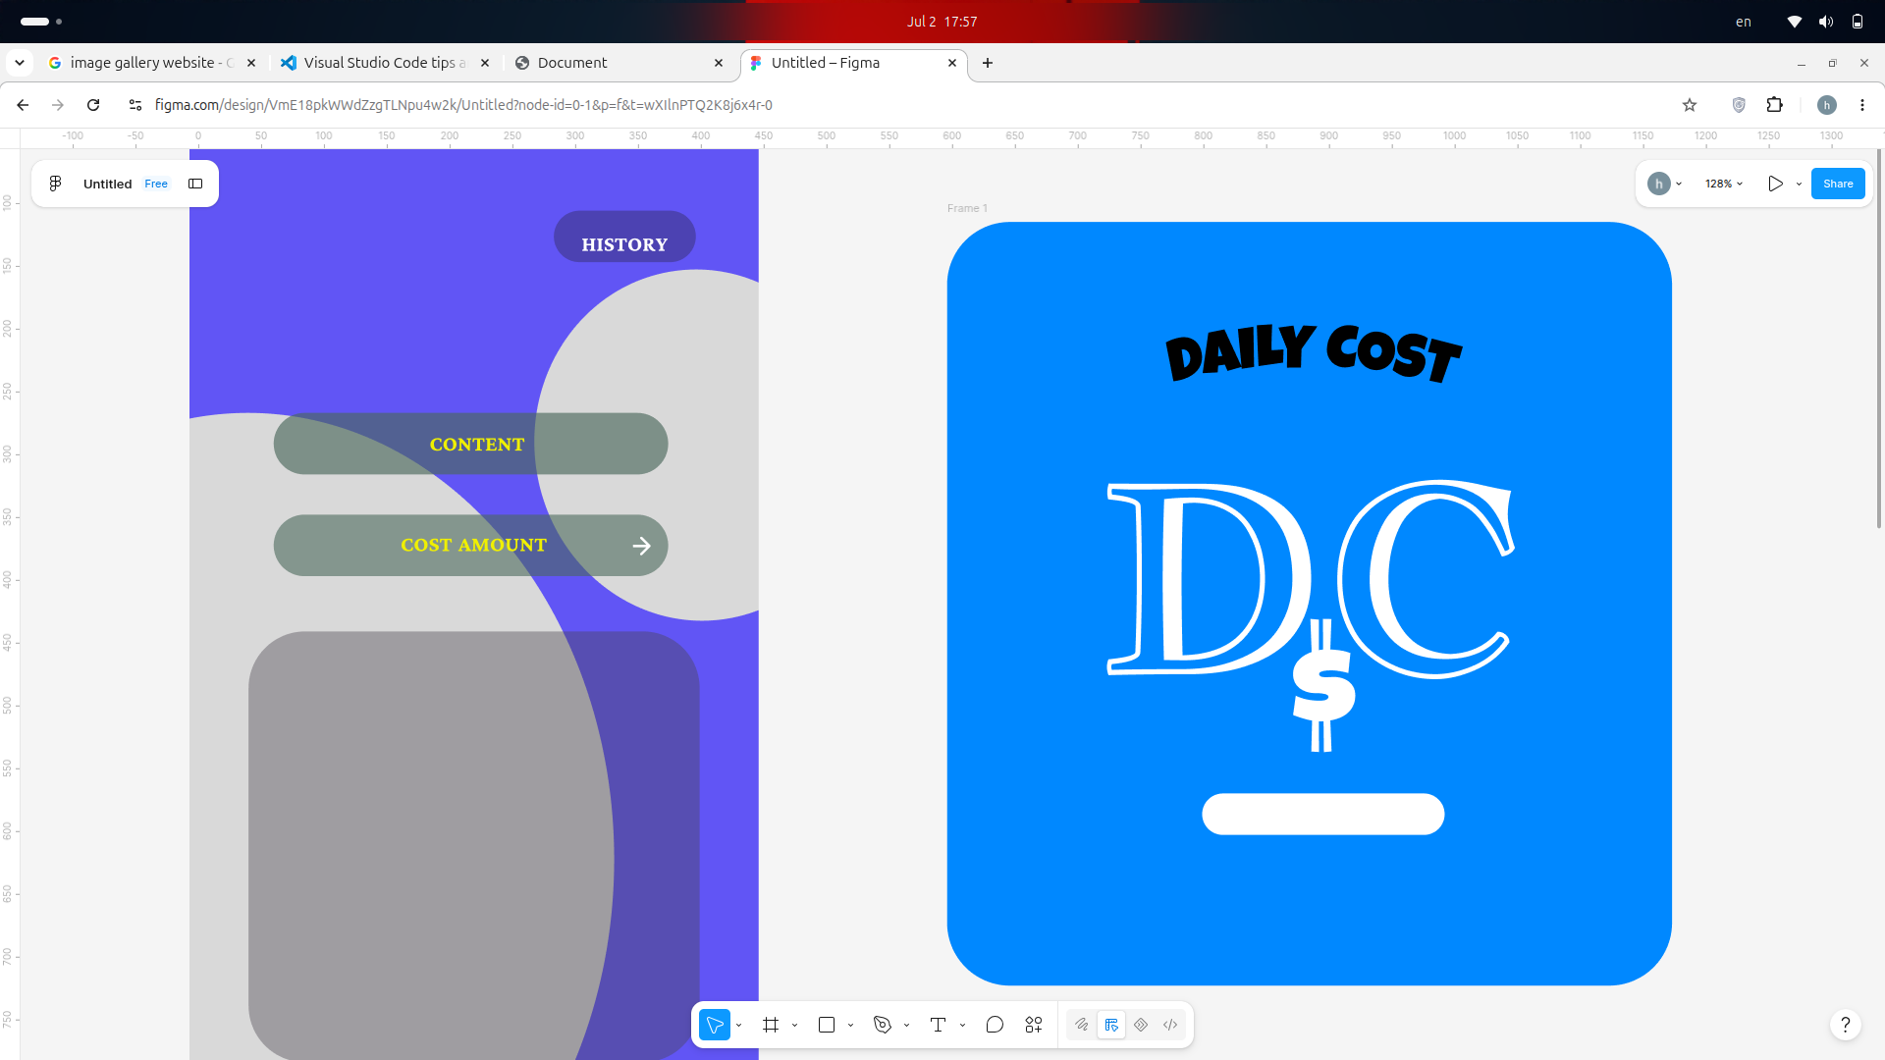Viewport: 1885px width, 1060px height.
Task: Expand Frame tool options
Action: point(794,1025)
